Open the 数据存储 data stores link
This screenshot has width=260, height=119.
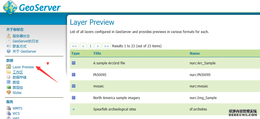[19, 77]
